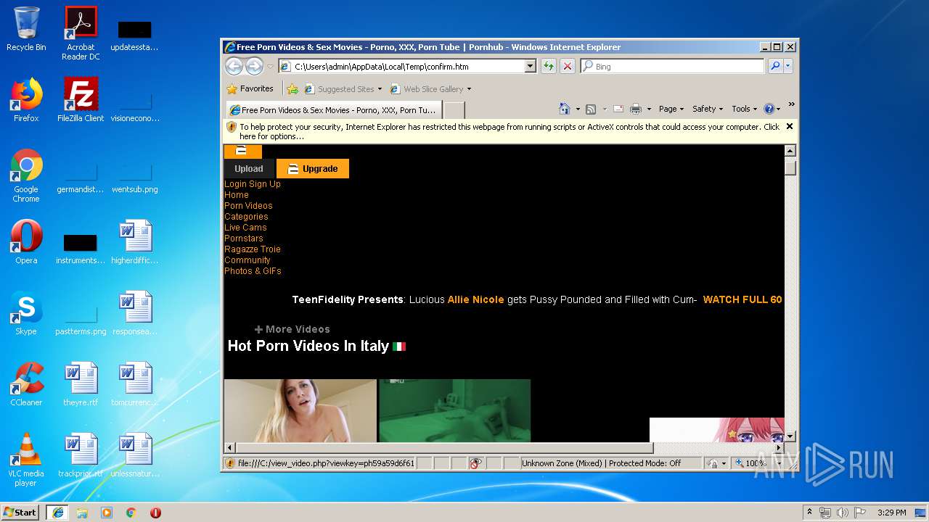Open VLC media player desktop shortcut

pyautogui.click(x=26, y=460)
